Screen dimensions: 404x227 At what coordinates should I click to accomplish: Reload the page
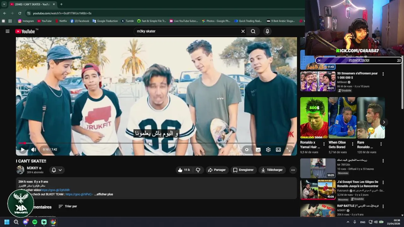pos(20,13)
